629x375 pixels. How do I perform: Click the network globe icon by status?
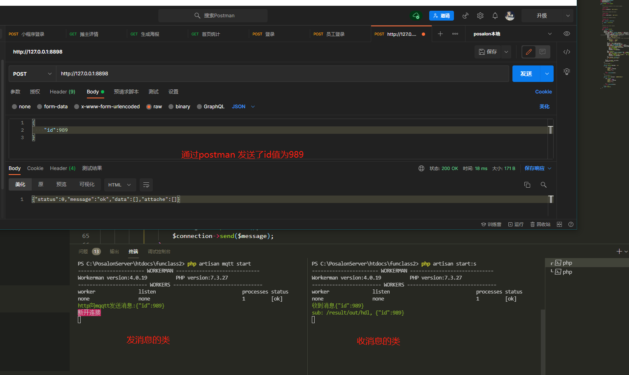pyautogui.click(x=421, y=168)
